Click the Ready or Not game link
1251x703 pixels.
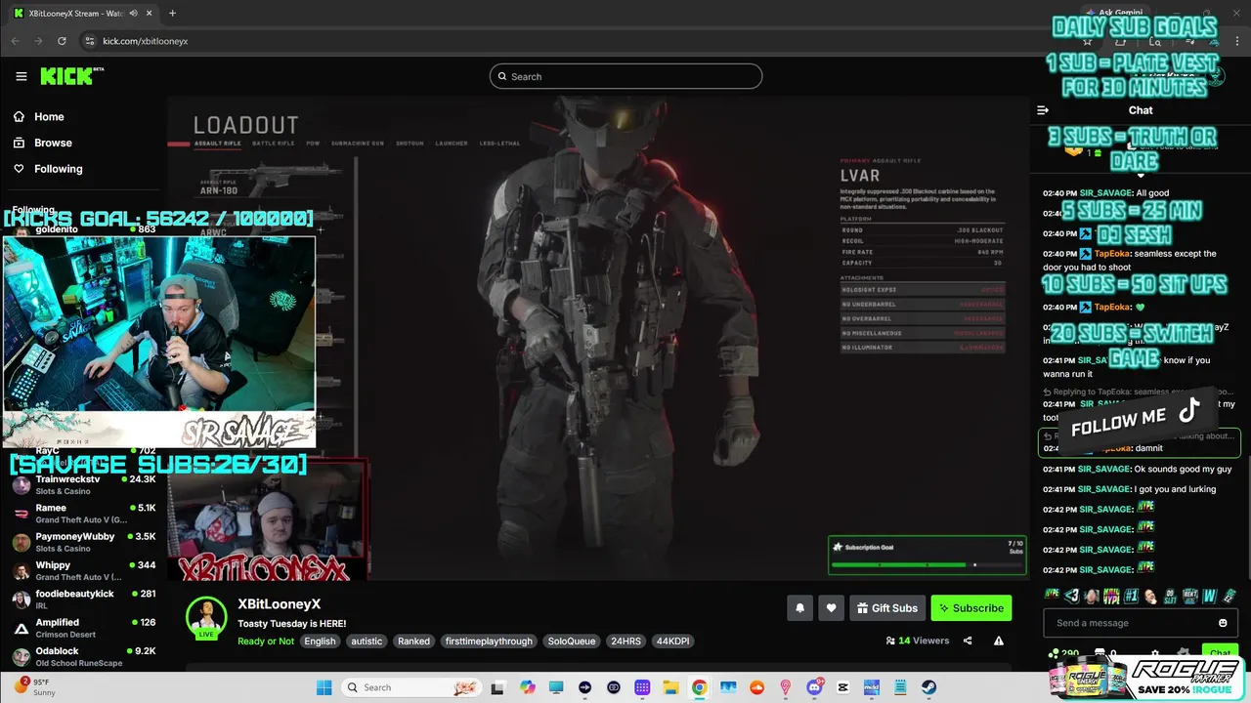(265, 641)
